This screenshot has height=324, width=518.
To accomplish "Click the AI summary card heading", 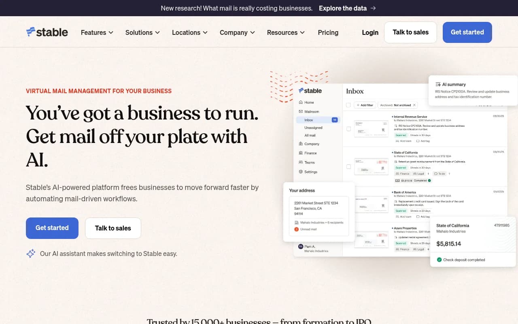I will point(454,84).
